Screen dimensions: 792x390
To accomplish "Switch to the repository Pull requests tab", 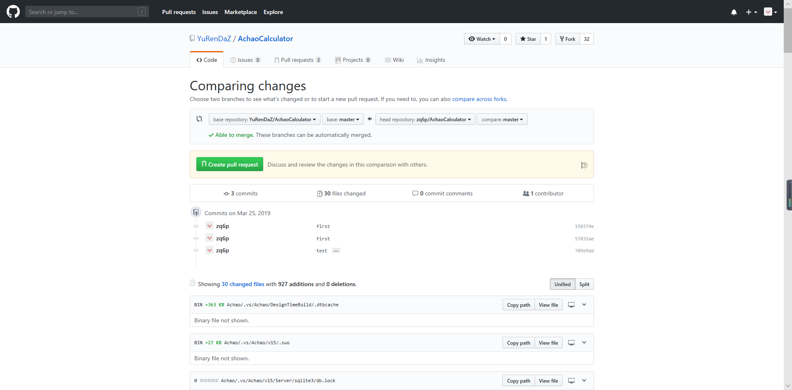I will pos(297,60).
